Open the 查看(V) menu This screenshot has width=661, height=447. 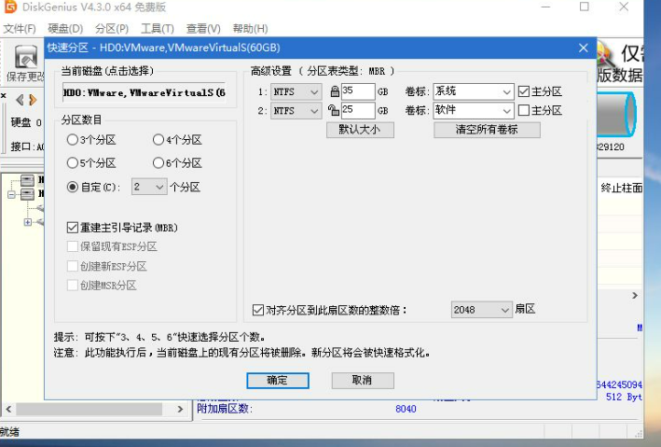coord(203,29)
